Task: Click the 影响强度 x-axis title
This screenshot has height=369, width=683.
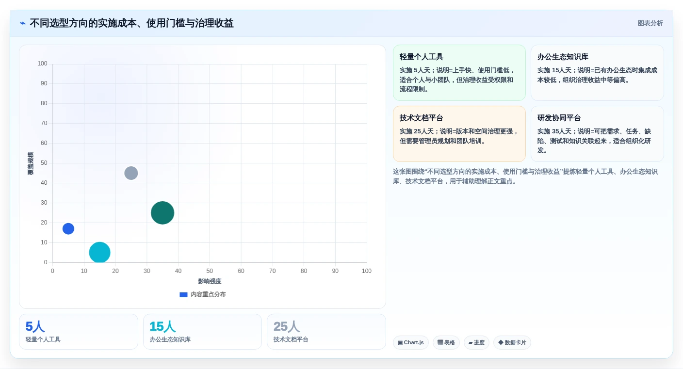Action: coord(210,282)
